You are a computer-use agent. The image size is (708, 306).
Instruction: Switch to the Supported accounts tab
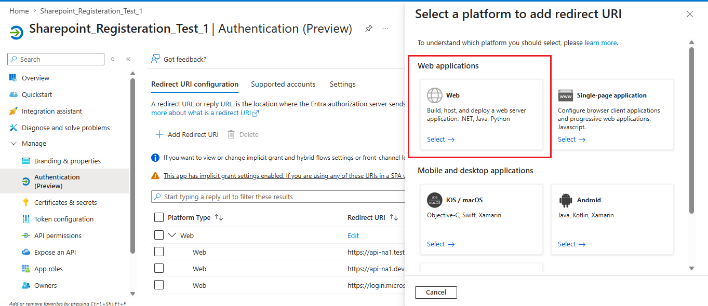click(x=283, y=84)
